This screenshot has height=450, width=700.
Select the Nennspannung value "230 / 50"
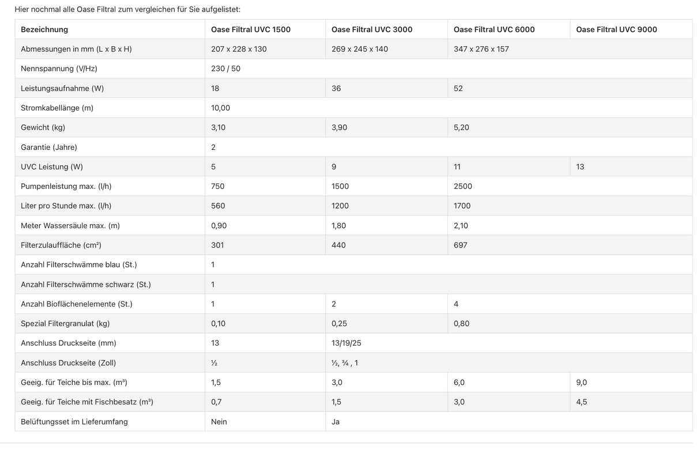(x=225, y=69)
